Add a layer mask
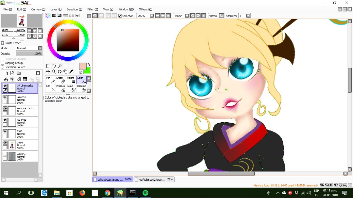Image resolution: width=353 pixels, height=198 pixels. (x=38, y=73)
